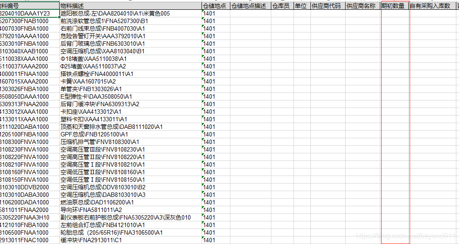Viewport: 459px width, 244px height.
Task: Select the 空调压缩机总成\DAB8103010\A3 cell
Action: tap(131, 195)
